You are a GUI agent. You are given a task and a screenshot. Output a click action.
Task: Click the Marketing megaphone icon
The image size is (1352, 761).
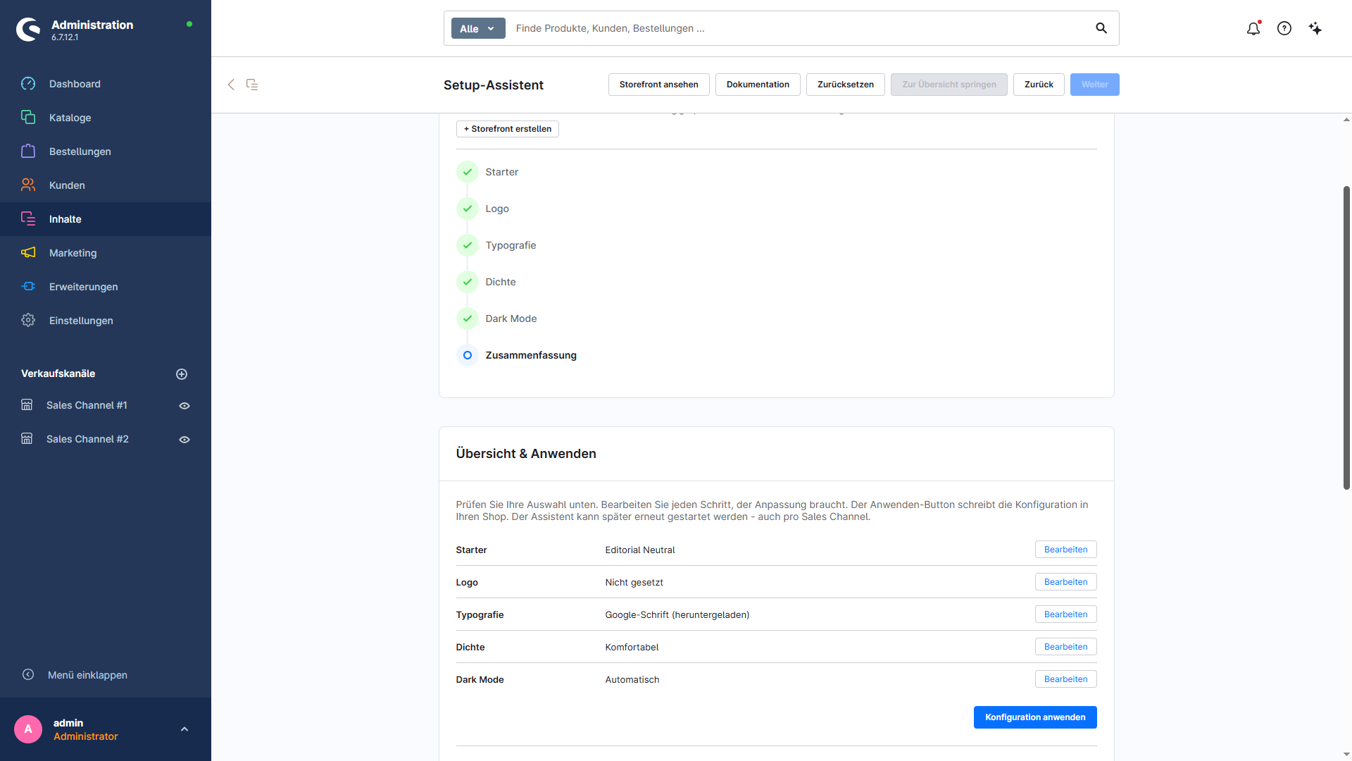coord(28,253)
